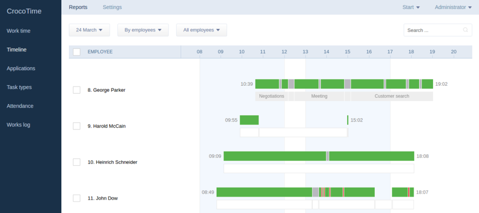Viewport: 479px width, 213px height.
Task: Click employee name 10. Heinrich Schneider
Action: click(112, 162)
